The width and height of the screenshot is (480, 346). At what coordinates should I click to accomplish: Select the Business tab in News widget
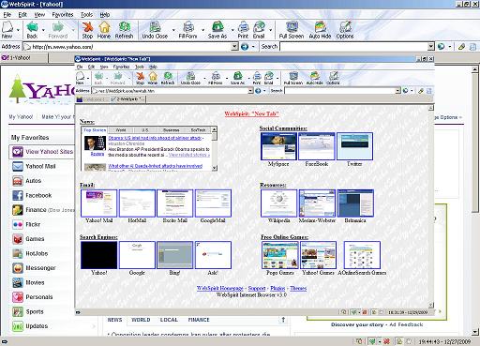pos(172,130)
